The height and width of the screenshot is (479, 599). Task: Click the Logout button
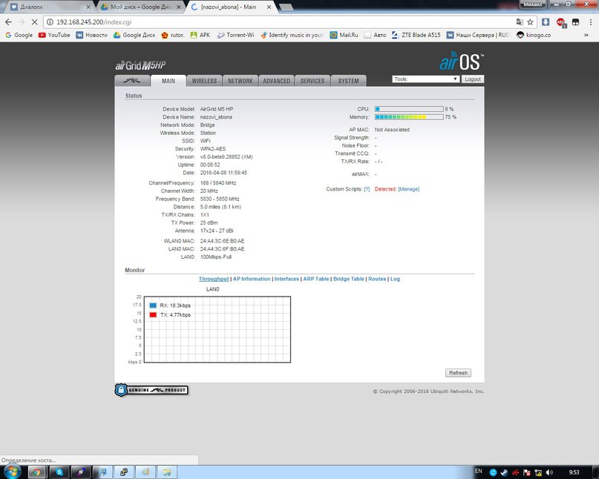coord(473,79)
